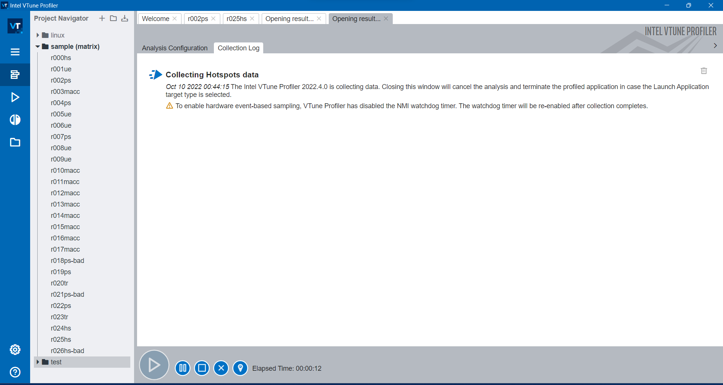This screenshot has height=385, width=723.
Task: Select the test project row
Action: pos(82,362)
